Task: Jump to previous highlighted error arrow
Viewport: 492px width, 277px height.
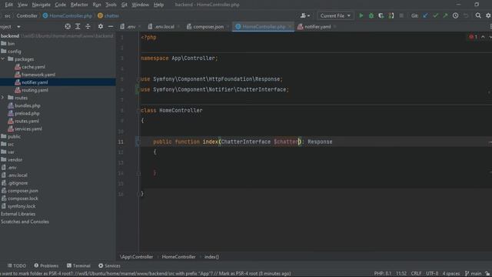Action: coord(483,37)
